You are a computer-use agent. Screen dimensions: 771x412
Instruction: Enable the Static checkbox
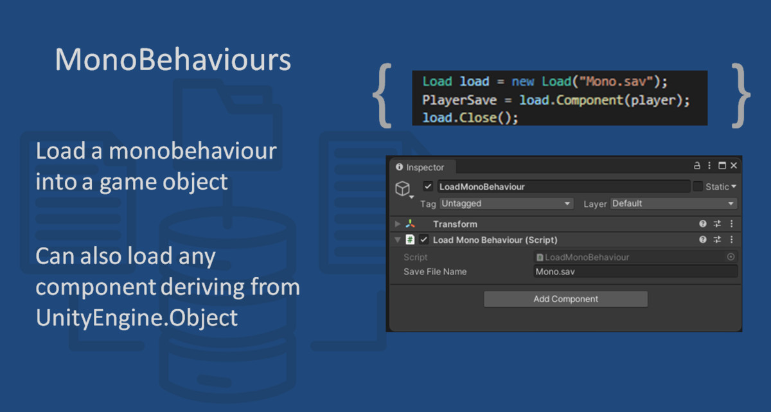click(x=698, y=186)
